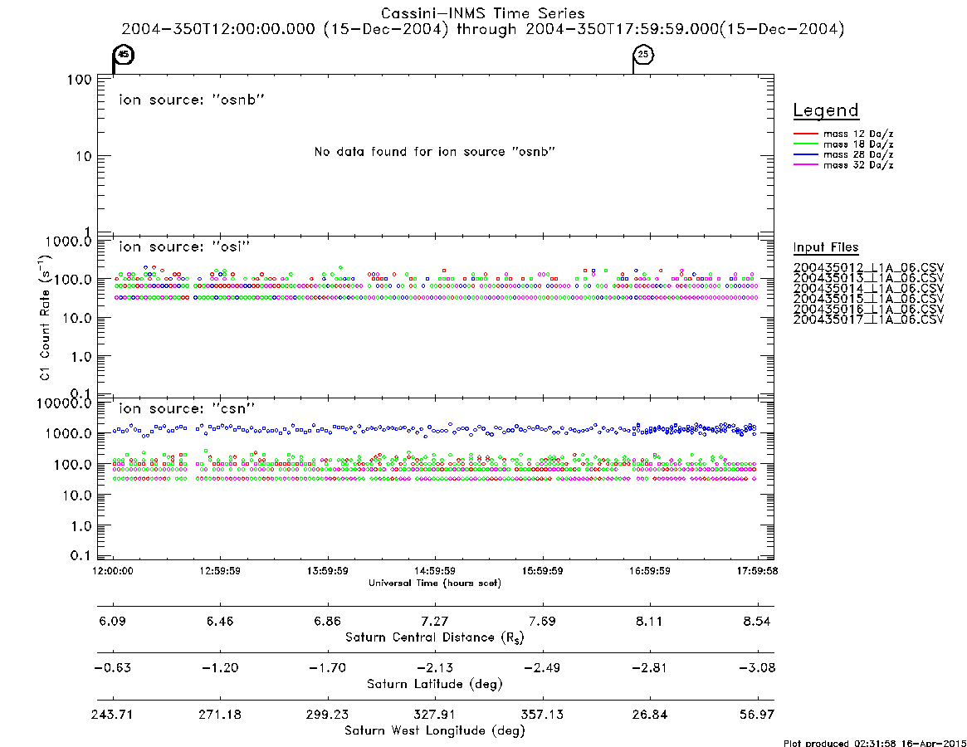Click the Universal Time axis label

click(x=435, y=583)
